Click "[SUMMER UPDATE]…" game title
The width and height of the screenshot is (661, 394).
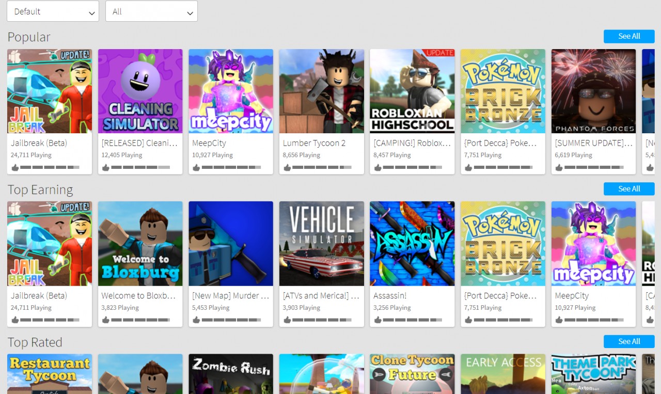[593, 143]
